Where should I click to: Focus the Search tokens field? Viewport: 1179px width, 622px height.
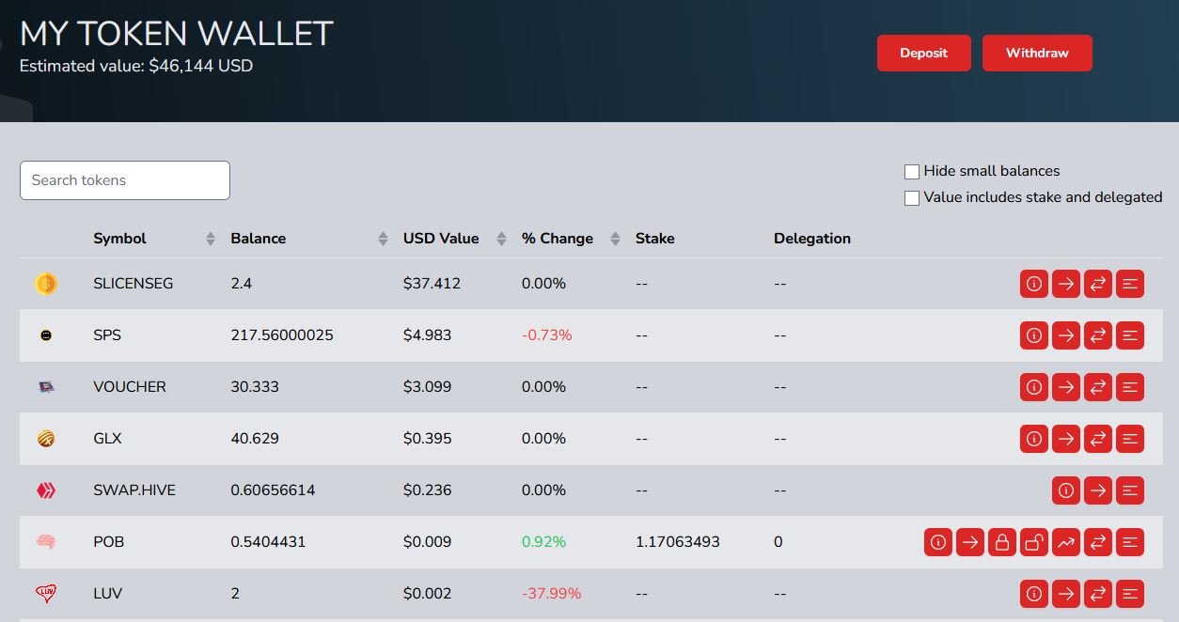(125, 180)
